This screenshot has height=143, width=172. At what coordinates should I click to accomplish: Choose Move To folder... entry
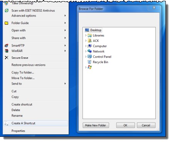[23, 78]
